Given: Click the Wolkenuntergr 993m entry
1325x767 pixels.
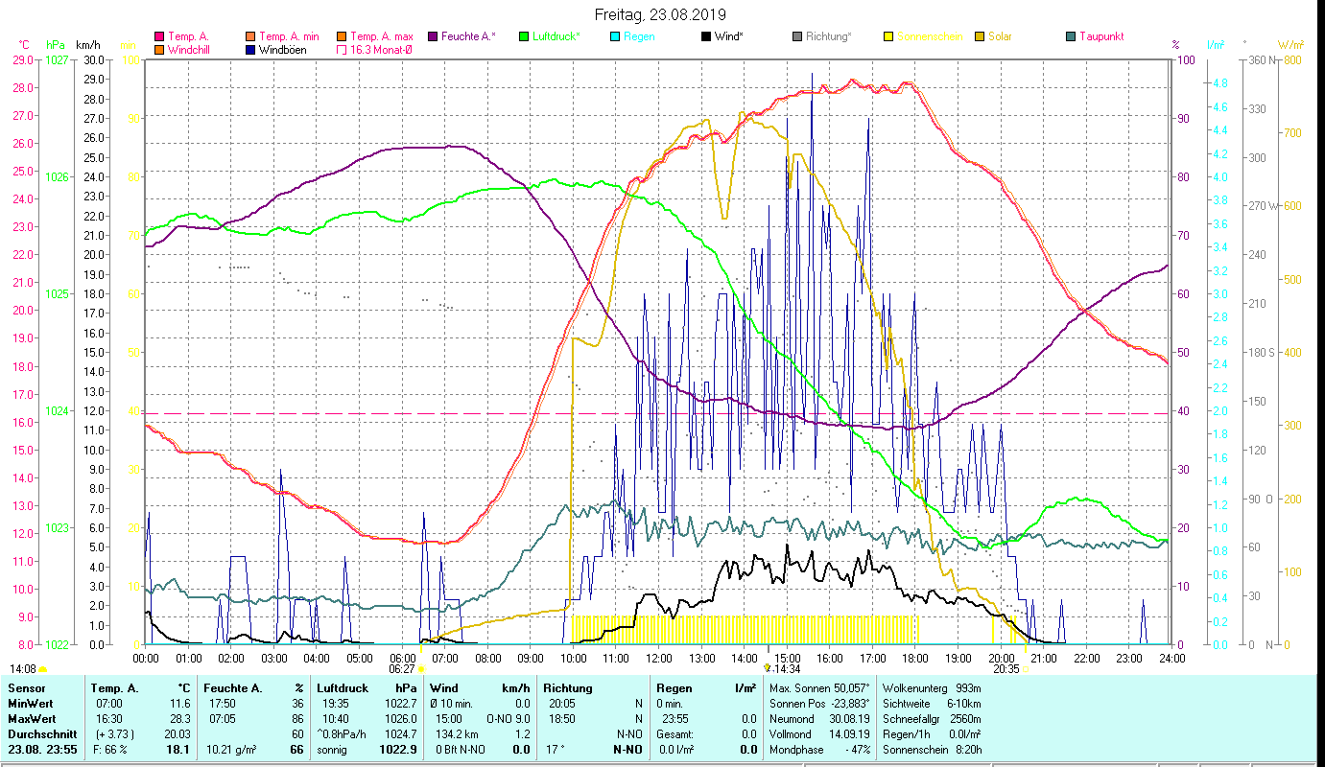Looking at the screenshot, I should (x=932, y=687).
